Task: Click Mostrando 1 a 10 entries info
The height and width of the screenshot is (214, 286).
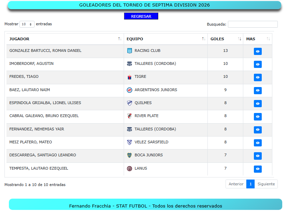Action: (35, 185)
